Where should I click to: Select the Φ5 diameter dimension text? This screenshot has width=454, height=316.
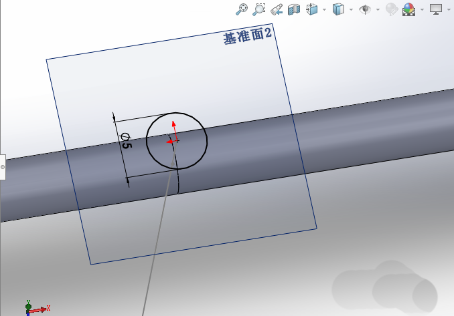(126, 141)
